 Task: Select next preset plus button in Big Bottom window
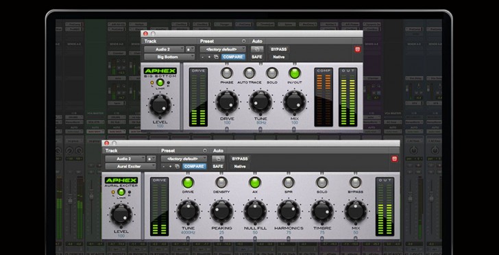click(209, 57)
